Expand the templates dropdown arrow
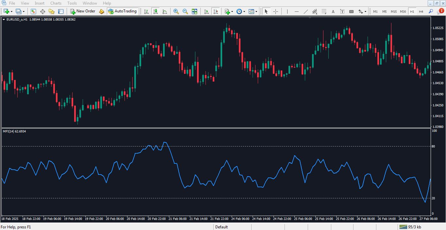This screenshot has width=446, height=230. [256, 11]
